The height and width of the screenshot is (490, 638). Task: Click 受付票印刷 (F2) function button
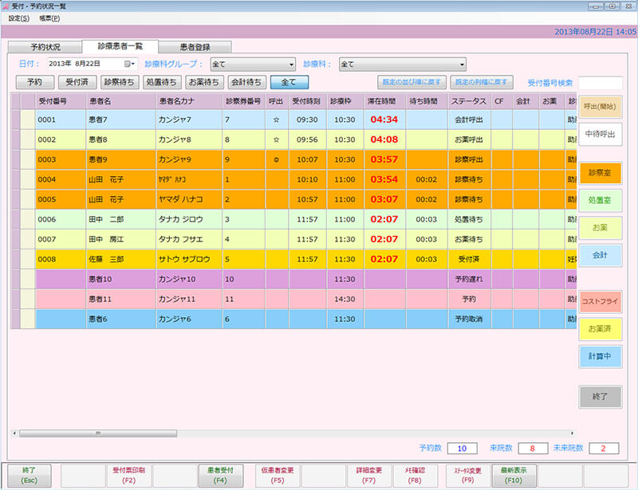(x=128, y=476)
